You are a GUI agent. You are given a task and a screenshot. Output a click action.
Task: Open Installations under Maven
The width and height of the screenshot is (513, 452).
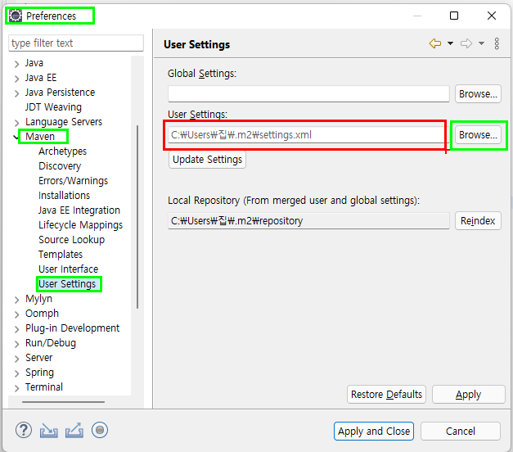(x=64, y=196)
